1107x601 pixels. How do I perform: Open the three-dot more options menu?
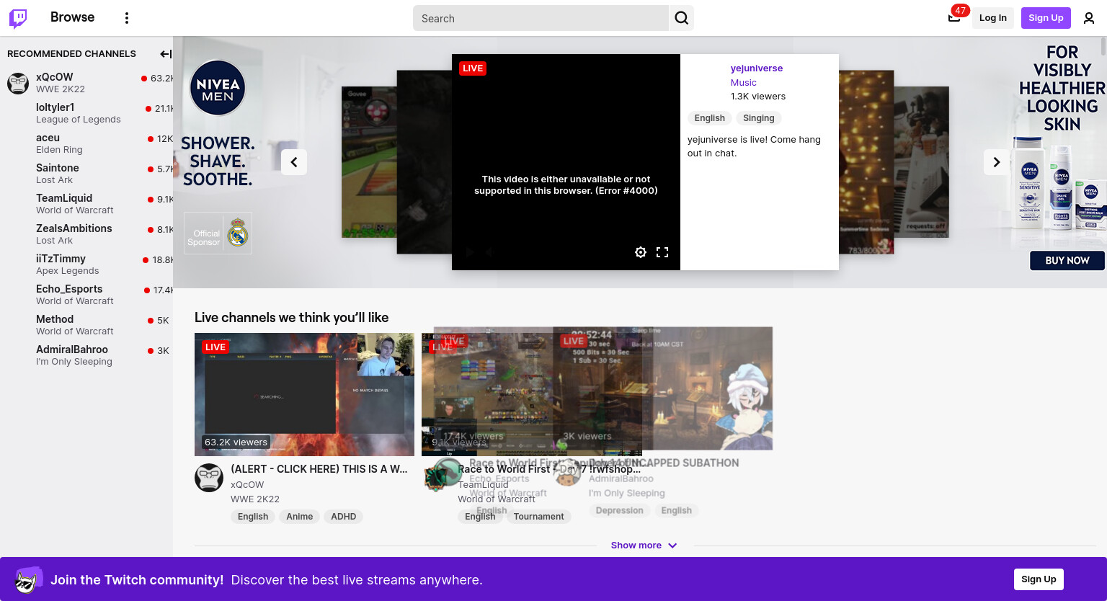(x=127, y=18)
